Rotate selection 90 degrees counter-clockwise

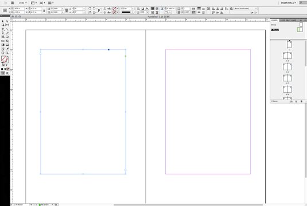coord(94,9)
